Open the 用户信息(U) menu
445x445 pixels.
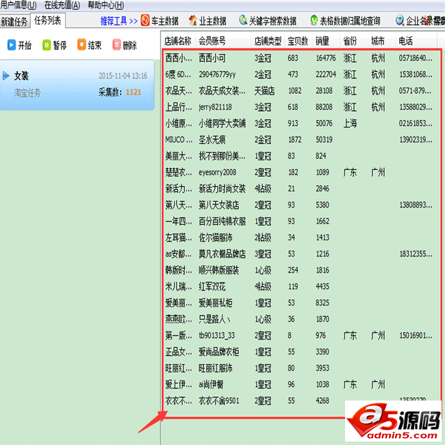click(x=18, y=5)
